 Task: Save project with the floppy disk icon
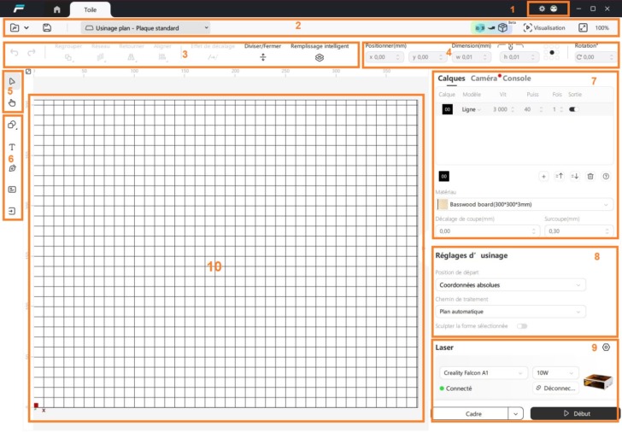click(47, 27)
